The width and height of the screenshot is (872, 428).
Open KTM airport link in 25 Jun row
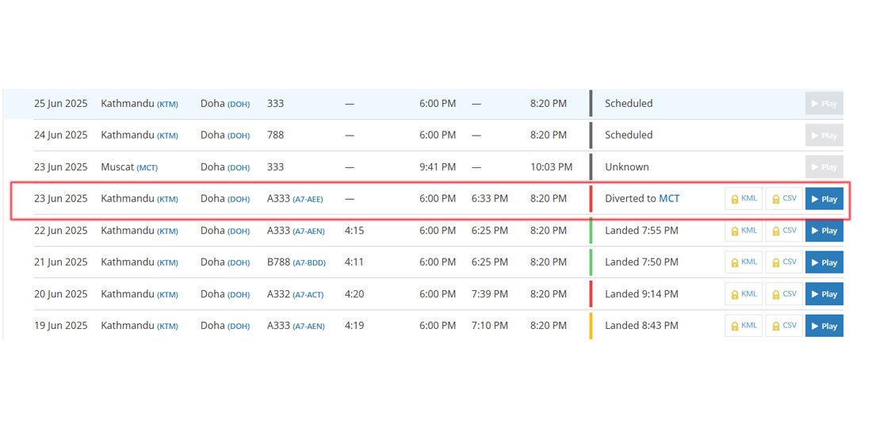pyautogui.click(x=167, y=105)
